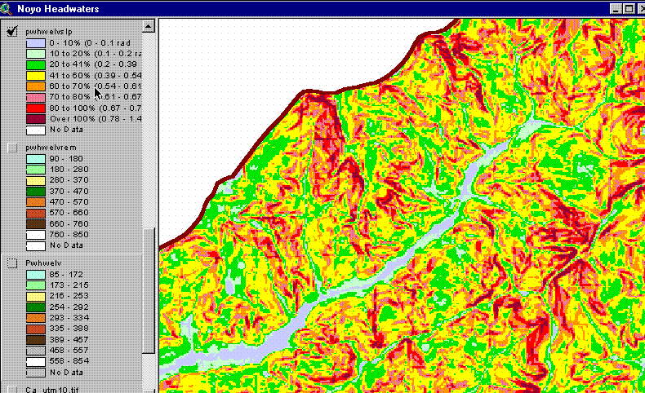Click the 470 - 570 orange swatch
The width and height of the screenshot is (645, 393).
click(36, 202)
